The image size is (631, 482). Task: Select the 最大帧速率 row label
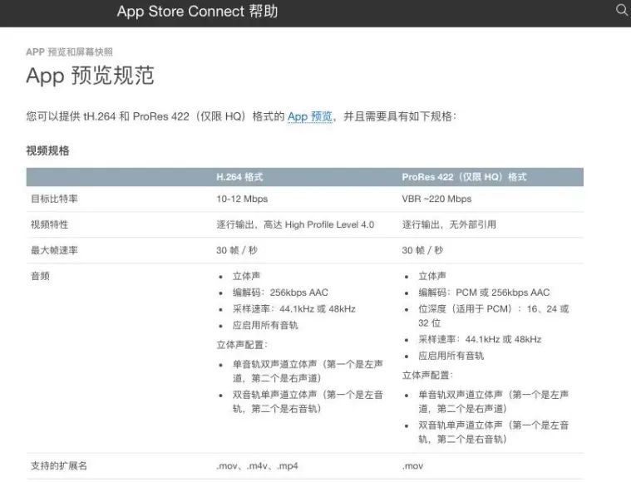pyautogui.click(x=54, y=250)
